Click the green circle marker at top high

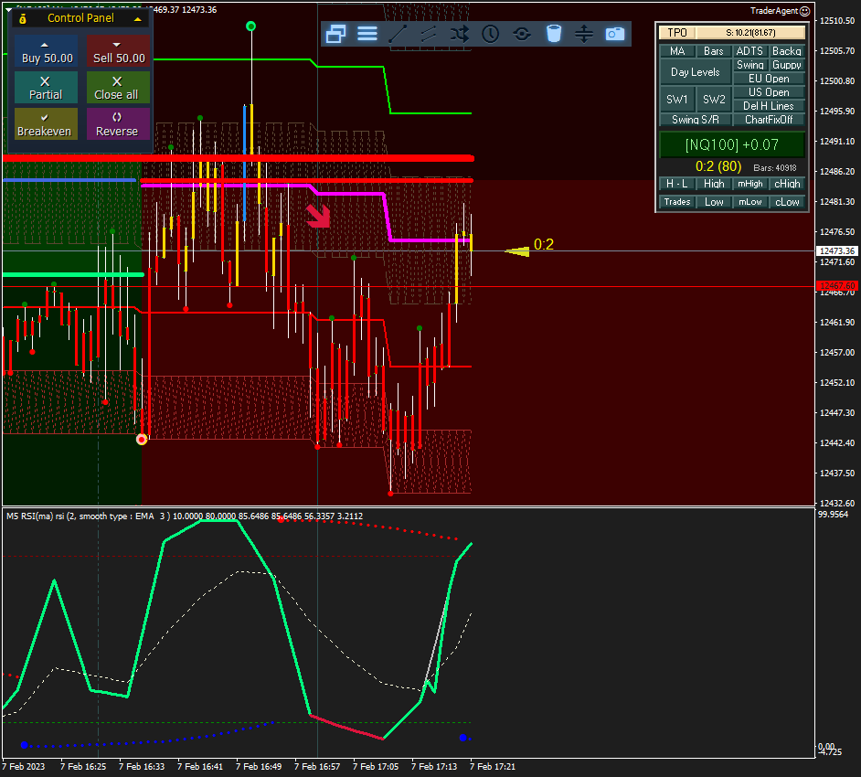click(x=251, y=27)
